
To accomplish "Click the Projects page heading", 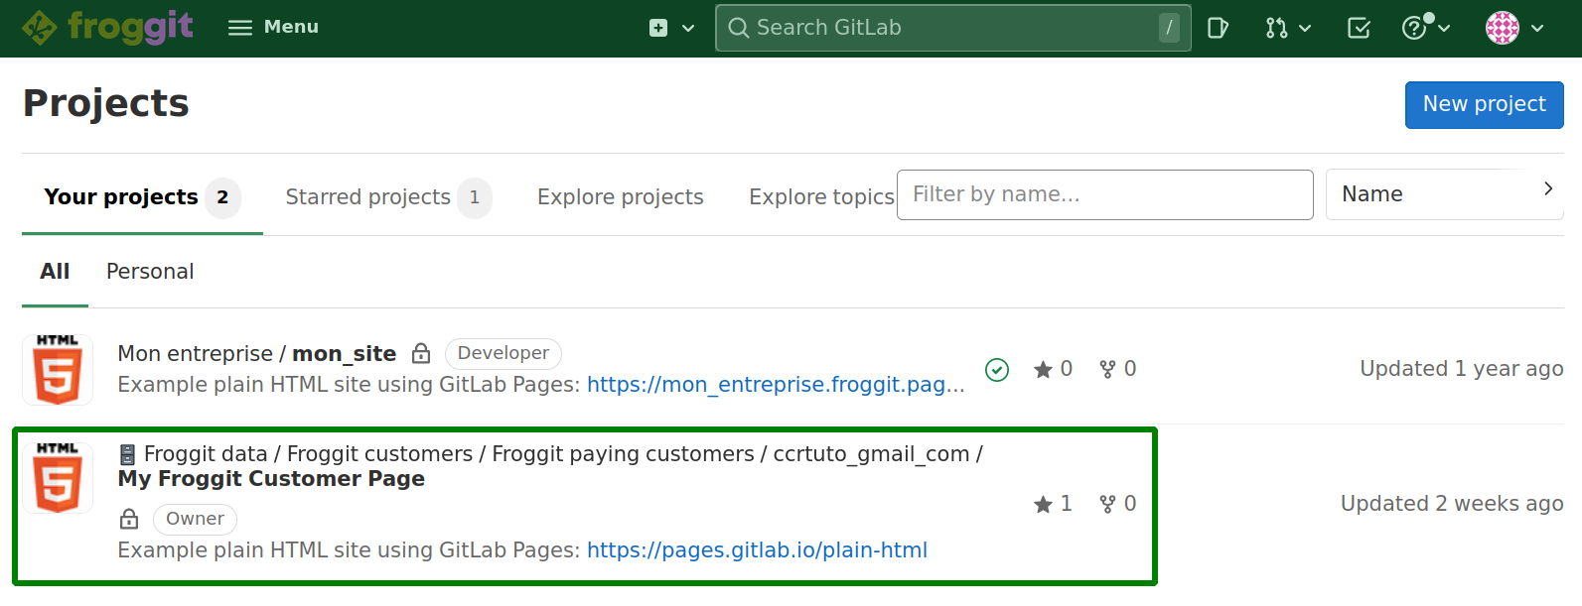I will pos(105,104).
